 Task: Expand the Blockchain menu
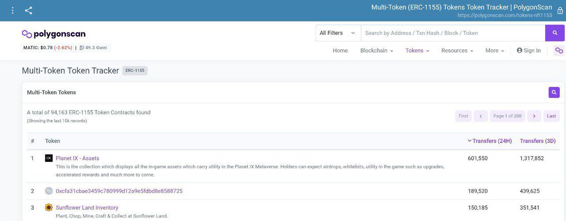[376, 50]
